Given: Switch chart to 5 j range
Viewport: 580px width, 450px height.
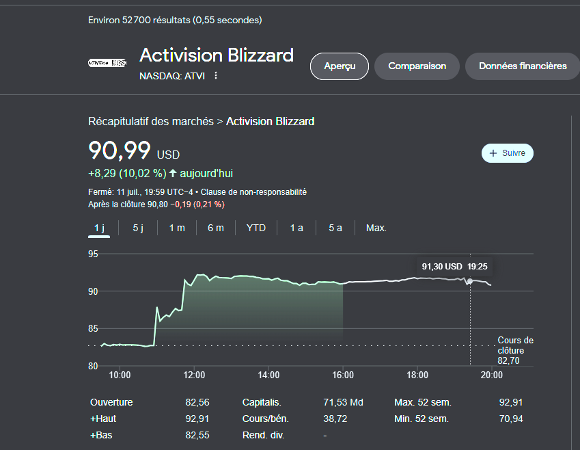Looking at the screenshot, I should click(x=138, y=228).
